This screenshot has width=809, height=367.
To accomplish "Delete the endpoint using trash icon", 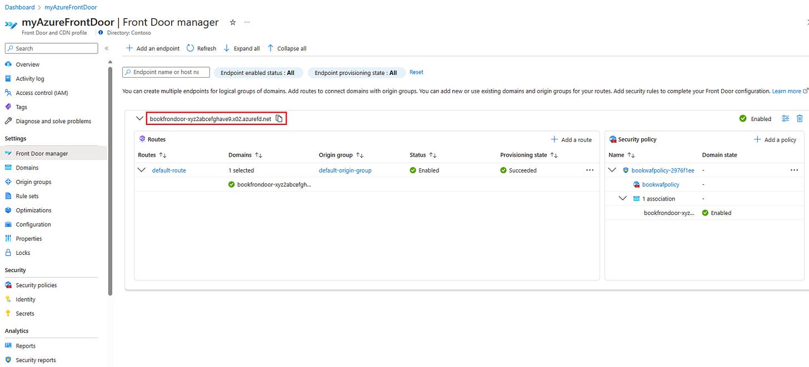I will [800, 118].
